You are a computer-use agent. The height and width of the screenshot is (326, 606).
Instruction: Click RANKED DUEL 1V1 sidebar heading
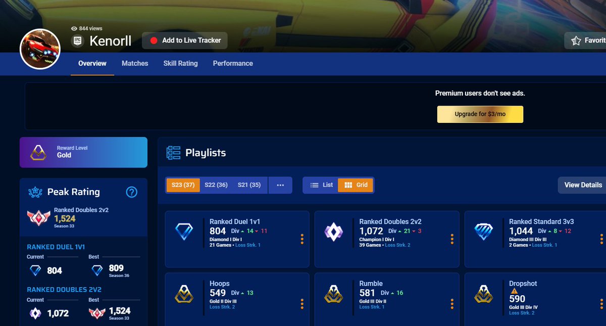pyautogui.click(x=56, y=247)
